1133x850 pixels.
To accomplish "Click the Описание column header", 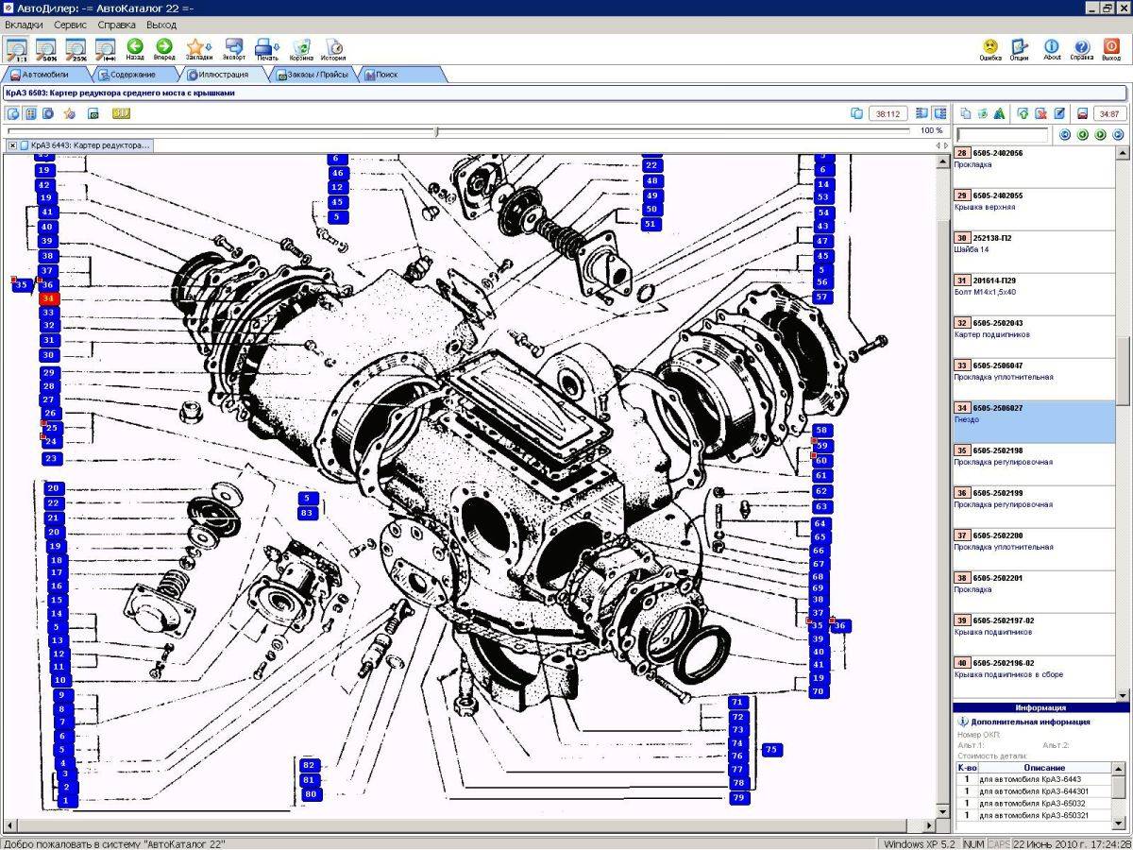I will coord(1043,768).
